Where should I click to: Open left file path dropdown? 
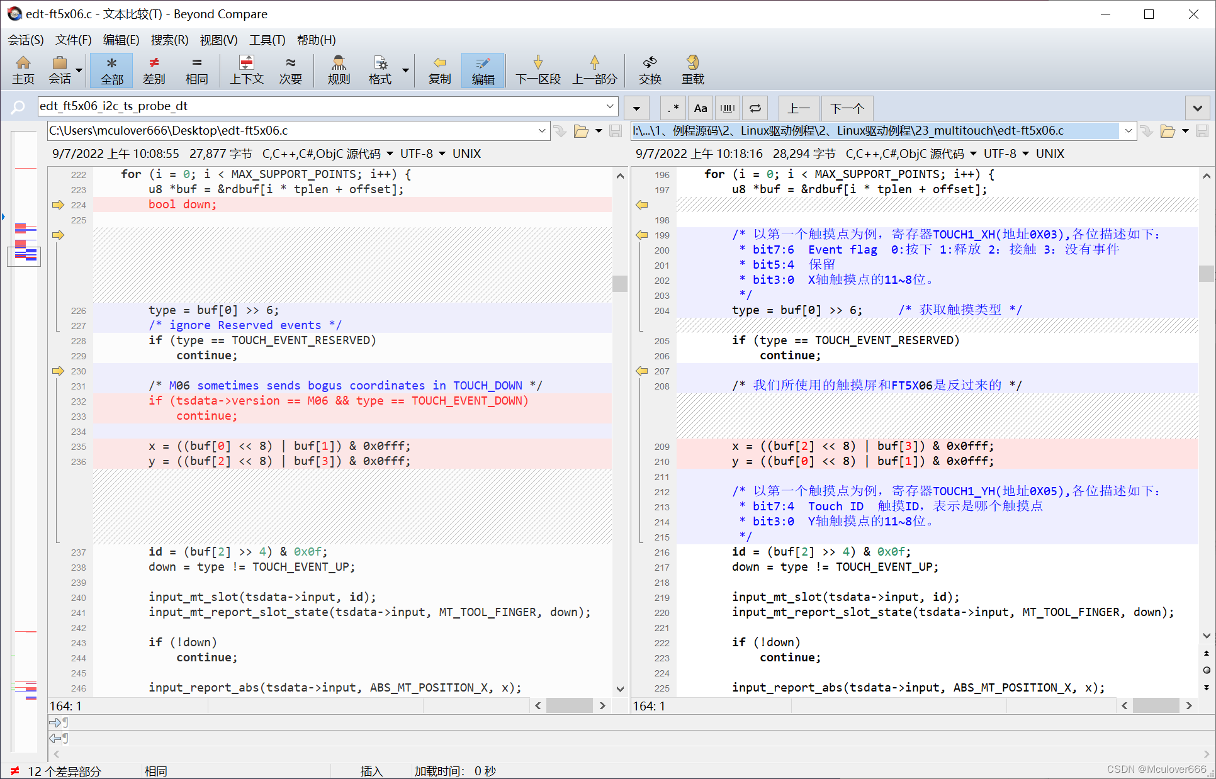coord(542,131)
